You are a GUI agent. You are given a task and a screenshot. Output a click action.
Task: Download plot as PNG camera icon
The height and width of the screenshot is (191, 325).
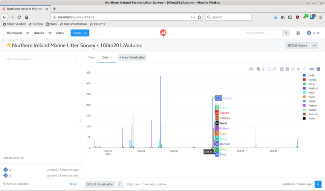(251, 69)
